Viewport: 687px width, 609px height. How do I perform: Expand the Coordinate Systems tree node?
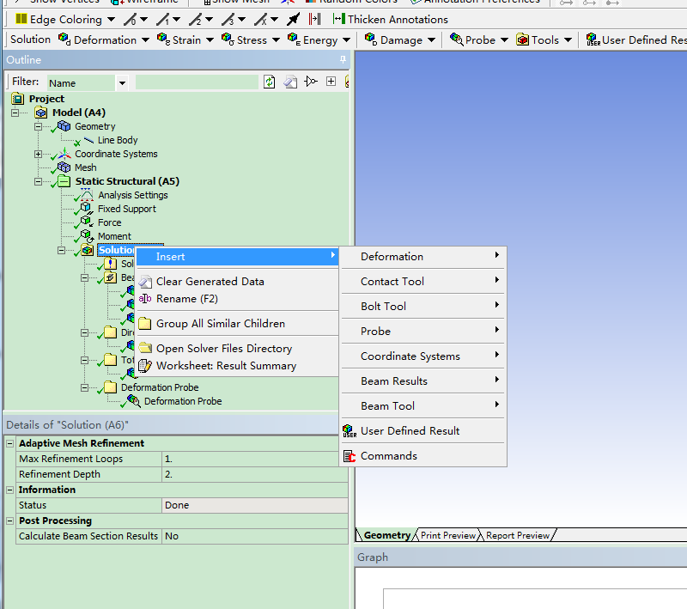tap(38, 155)
